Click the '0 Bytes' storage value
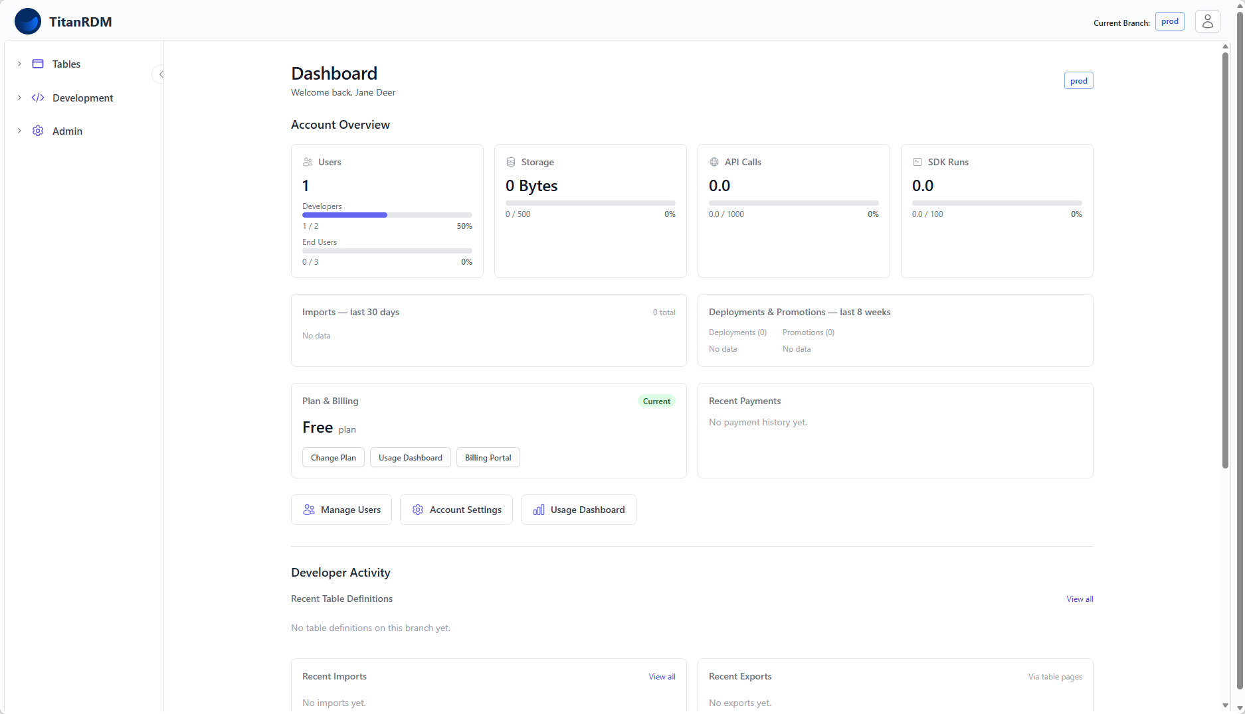The height and width of the screenshot is (714, 1245). coord(531,186)
